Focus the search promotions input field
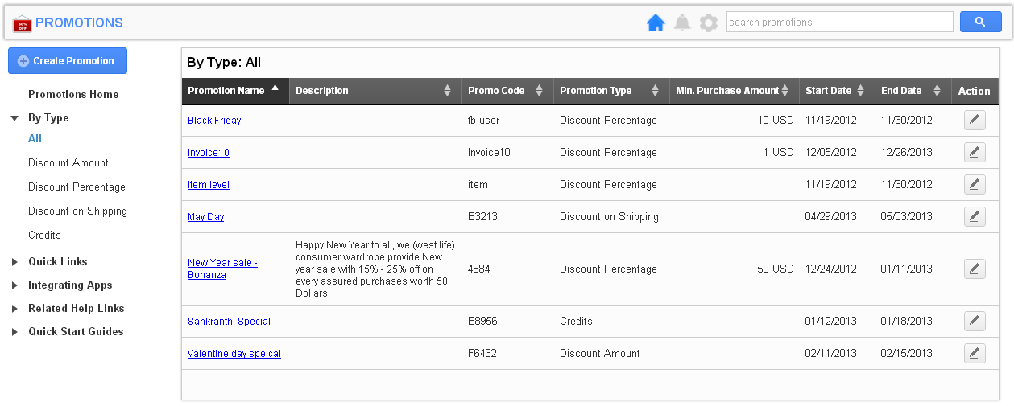 coord(839,23)
